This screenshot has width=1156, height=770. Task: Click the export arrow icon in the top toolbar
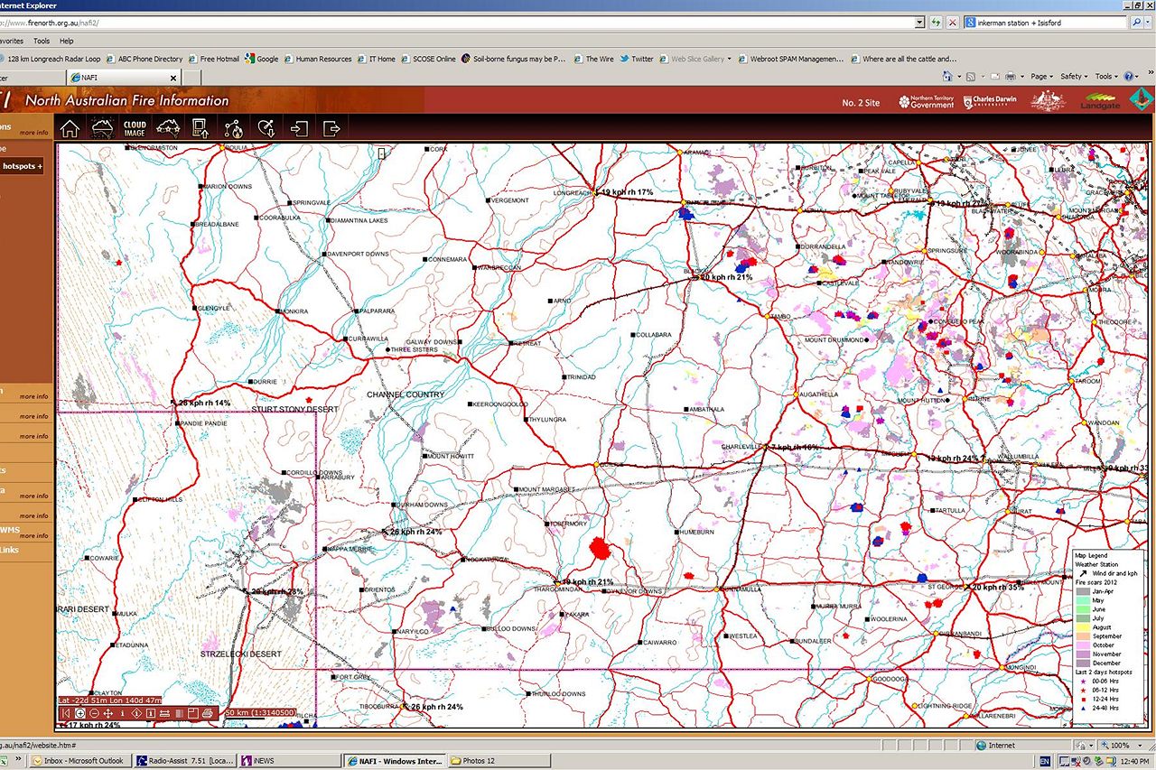coord(331,128)
